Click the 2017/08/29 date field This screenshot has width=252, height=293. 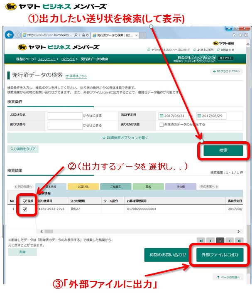(211, 116)
